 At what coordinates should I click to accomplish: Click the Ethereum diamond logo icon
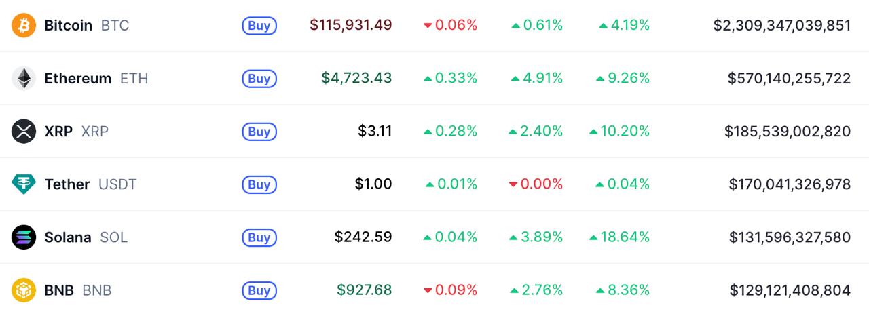24,79
